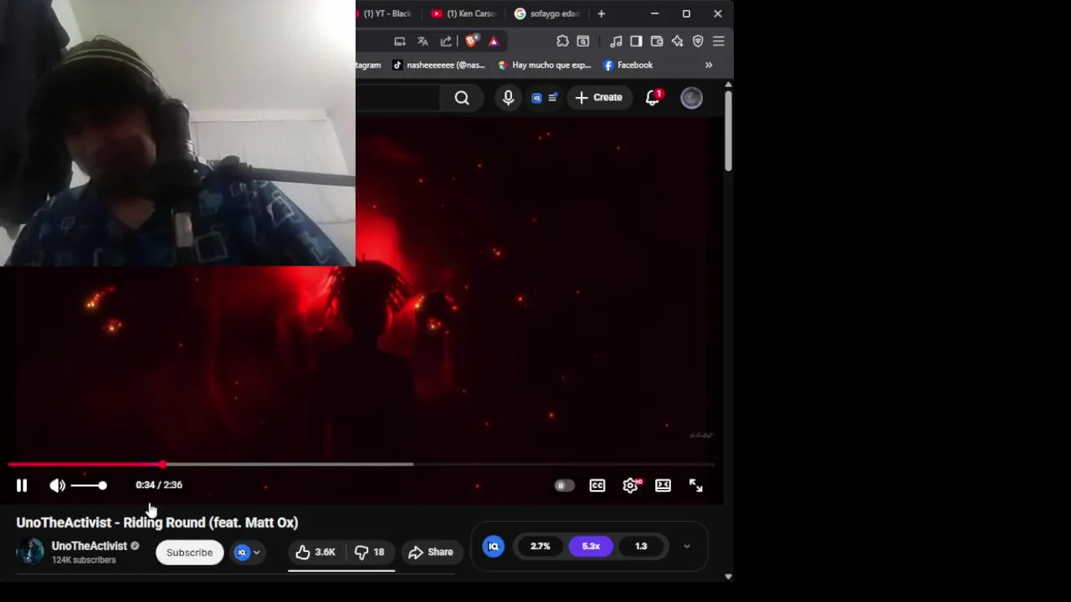Open Brave Rewards triangle icon
Viewport: 1071px width, 602px height.
tap(494, 41)
